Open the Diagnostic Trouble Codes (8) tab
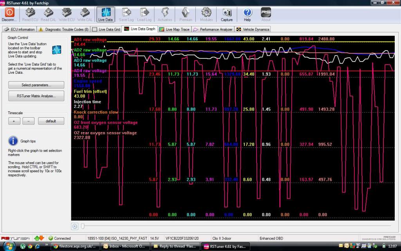401x251 pixels. pyautogui.click(x=63, y=29)
